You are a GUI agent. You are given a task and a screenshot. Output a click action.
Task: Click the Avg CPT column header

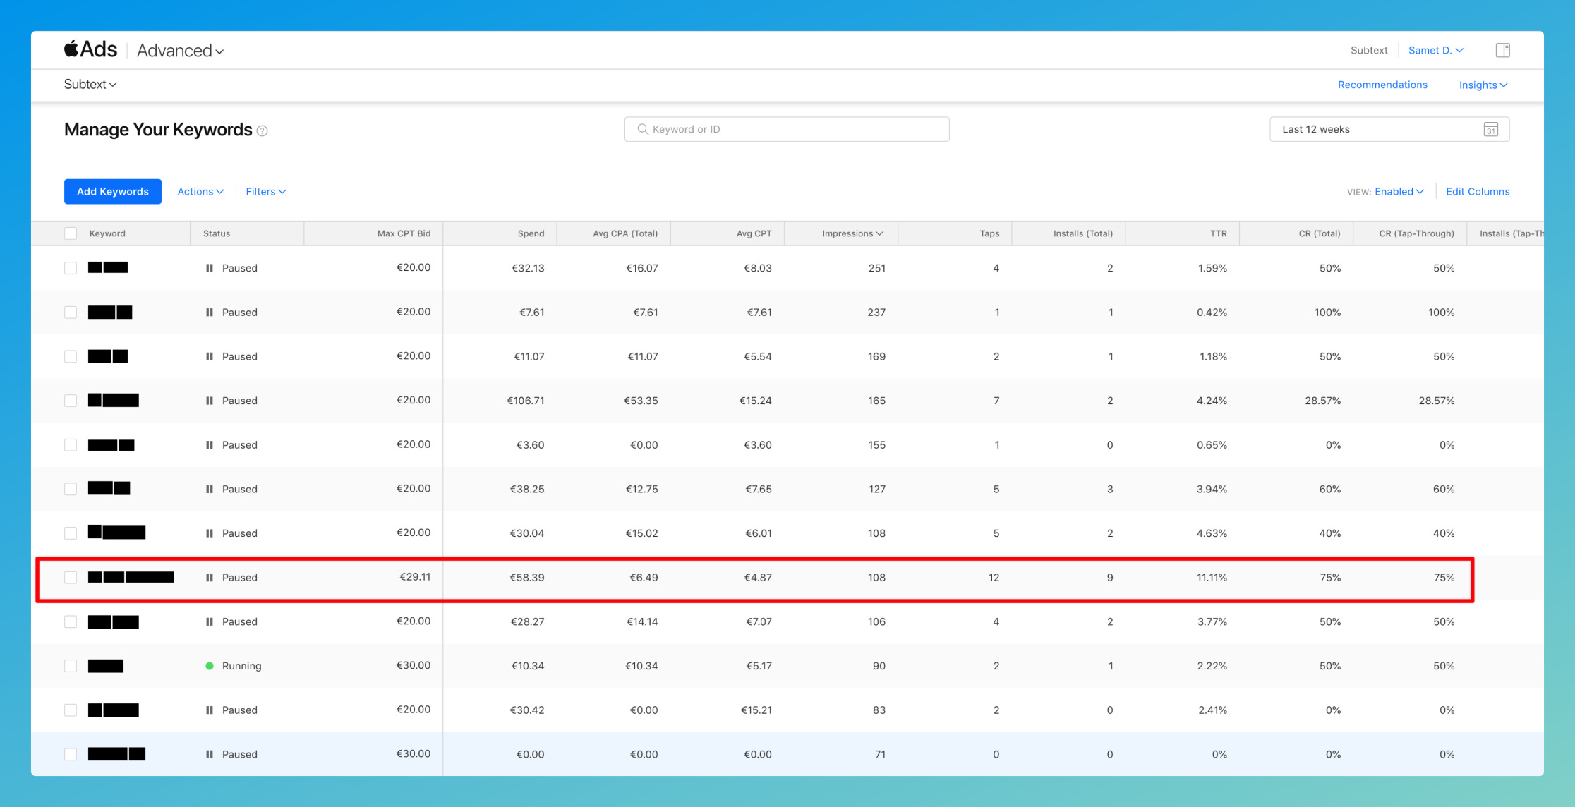(x=754, y=233)
